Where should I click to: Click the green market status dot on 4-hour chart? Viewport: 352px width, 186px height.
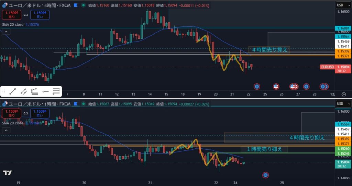point(84,5)
